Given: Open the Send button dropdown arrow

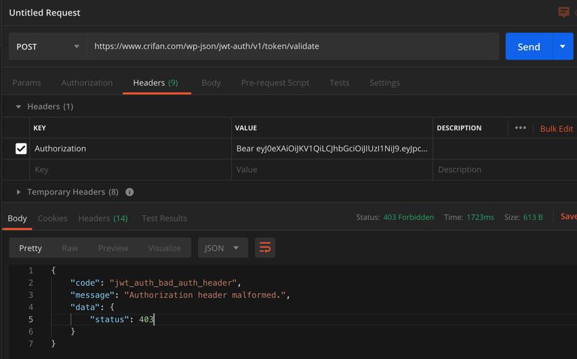Looking at the screenshot, I should [563, 46].
